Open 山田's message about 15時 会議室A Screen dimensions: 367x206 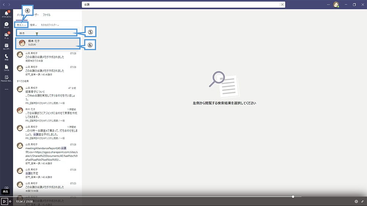47,132
